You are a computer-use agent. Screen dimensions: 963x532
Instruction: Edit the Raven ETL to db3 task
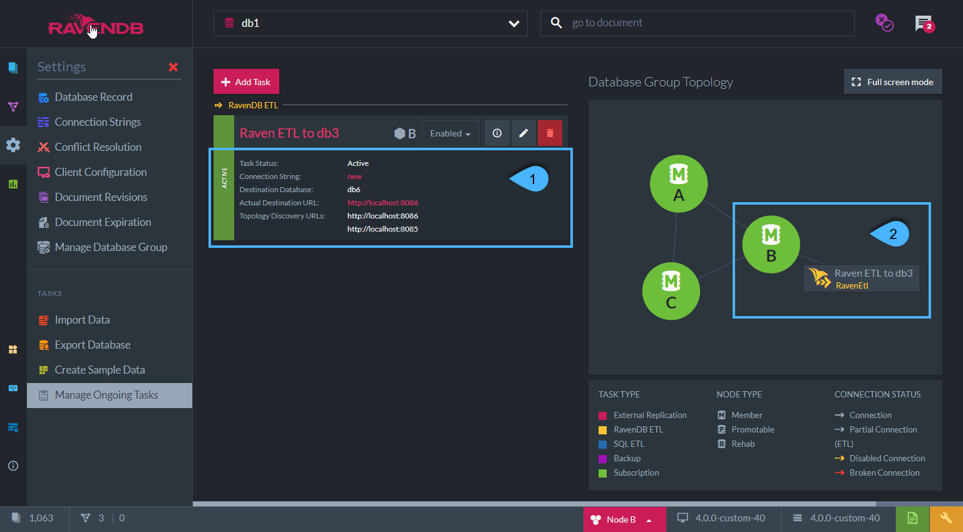pos(523,133)
